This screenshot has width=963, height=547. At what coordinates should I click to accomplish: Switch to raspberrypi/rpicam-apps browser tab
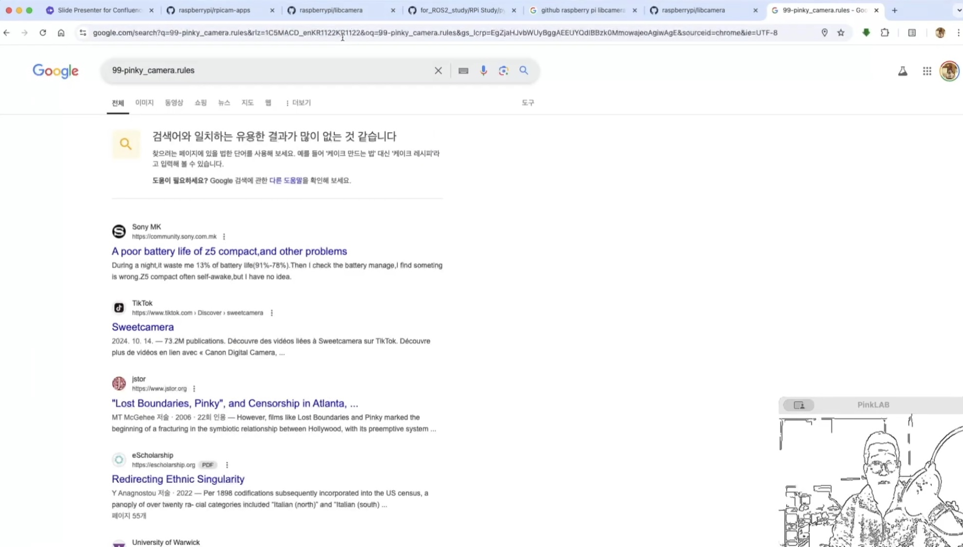coord(214,10)
